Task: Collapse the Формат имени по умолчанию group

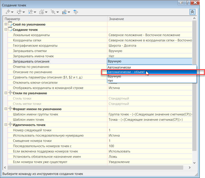Action: click(6, 109)
